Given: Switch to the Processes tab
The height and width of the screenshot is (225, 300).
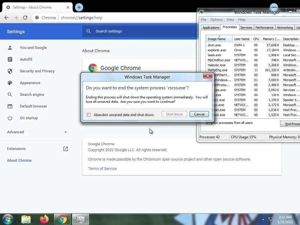Looking at the screenshot, I should pyautogui.click(x=230, y=27).
